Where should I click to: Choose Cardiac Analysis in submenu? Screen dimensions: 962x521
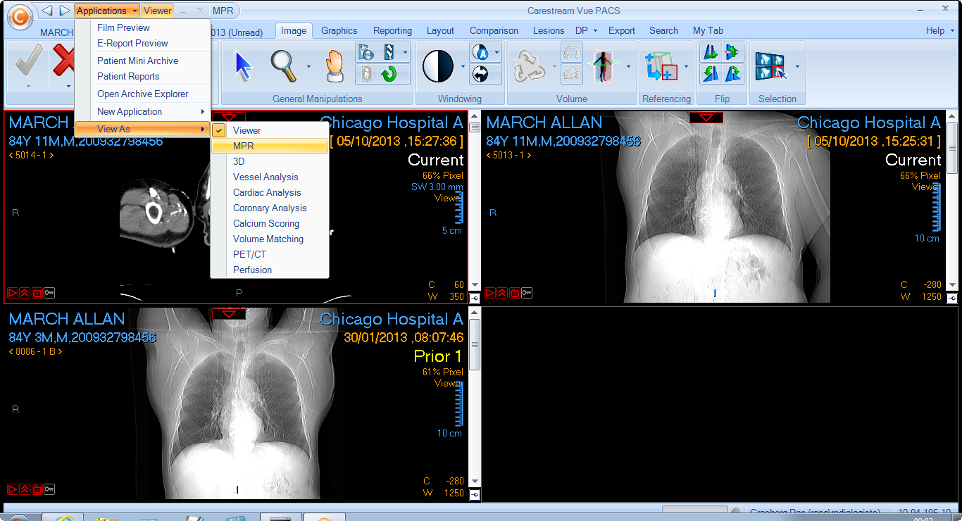pyautogui.click(x=270, y=192)
